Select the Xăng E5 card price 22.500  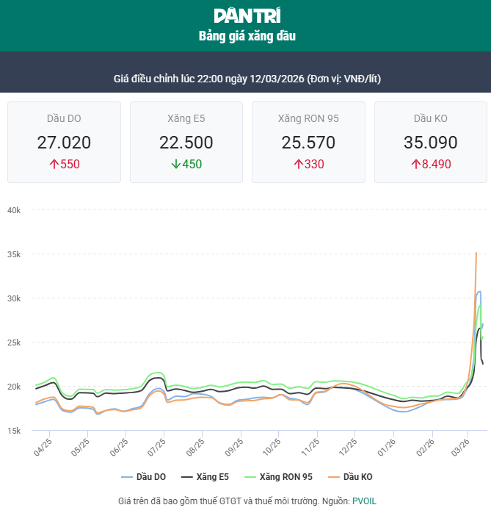tap(186, 143)
